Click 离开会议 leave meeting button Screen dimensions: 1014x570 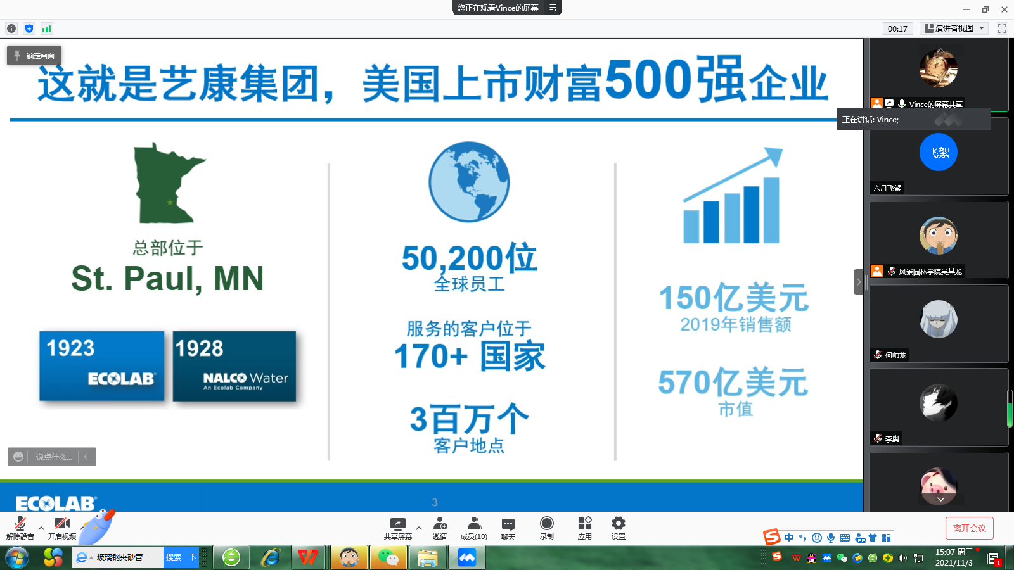970,528
